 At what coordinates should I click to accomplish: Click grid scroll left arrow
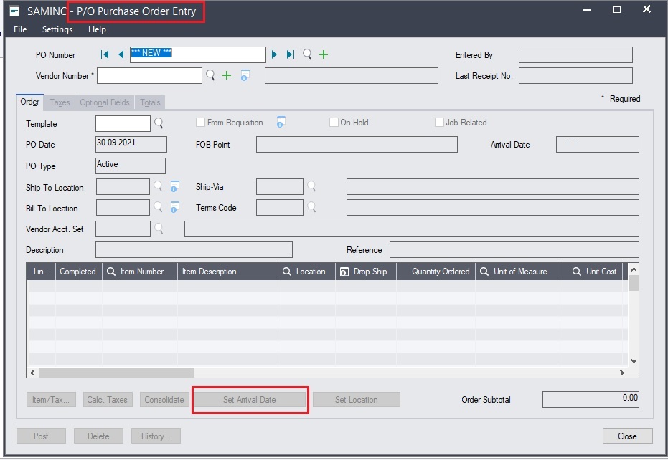click(x=32, y=373)
